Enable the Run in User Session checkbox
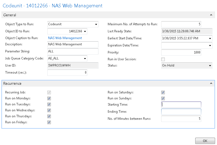 point(163,59)
